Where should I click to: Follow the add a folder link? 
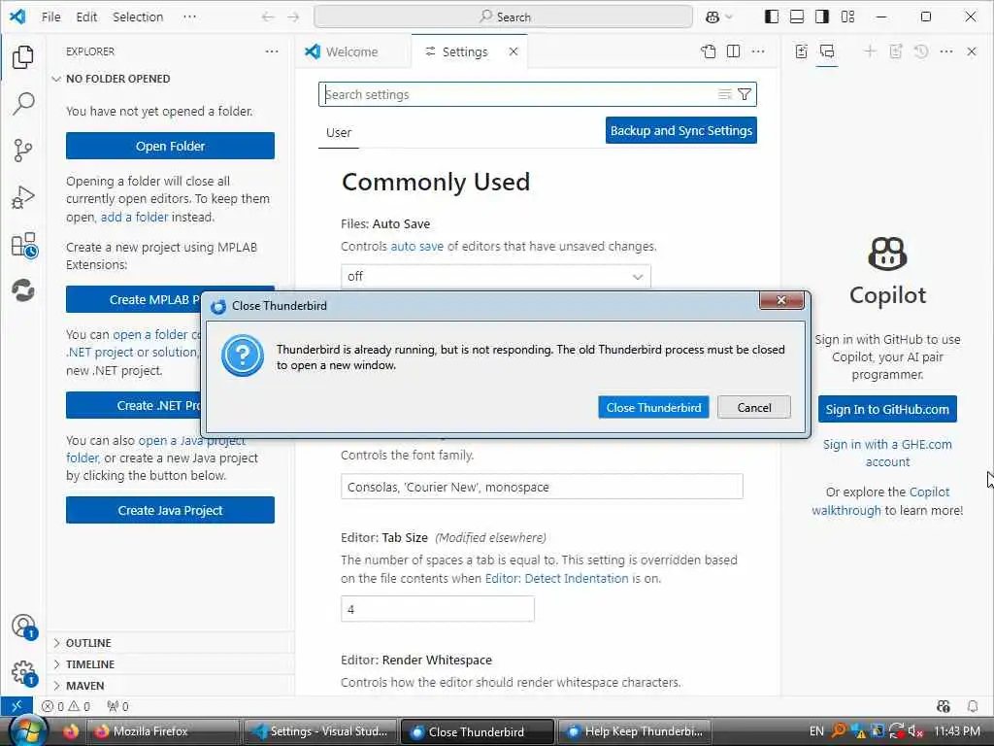pos(134,217)
